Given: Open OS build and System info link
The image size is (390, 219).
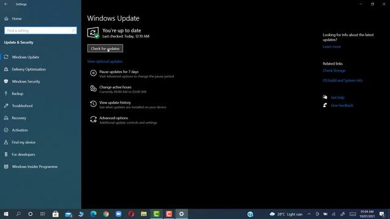Looking at the screenshot, I should (342, 80).
